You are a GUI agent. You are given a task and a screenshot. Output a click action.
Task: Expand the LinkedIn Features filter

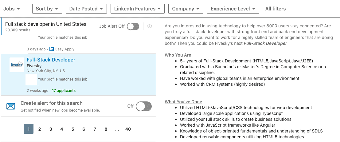click(138, 9)
